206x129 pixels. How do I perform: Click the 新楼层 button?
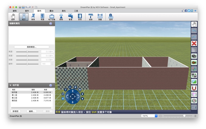pos(16,111)
